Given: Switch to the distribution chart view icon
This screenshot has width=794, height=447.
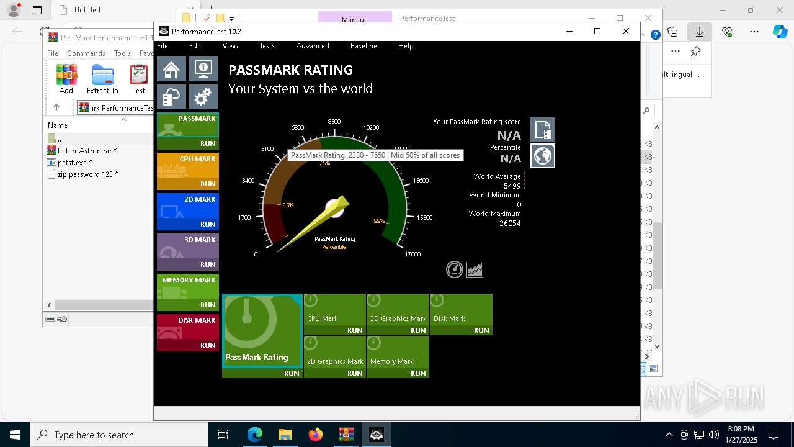Looking at the screenshot, I should [475, 269].
